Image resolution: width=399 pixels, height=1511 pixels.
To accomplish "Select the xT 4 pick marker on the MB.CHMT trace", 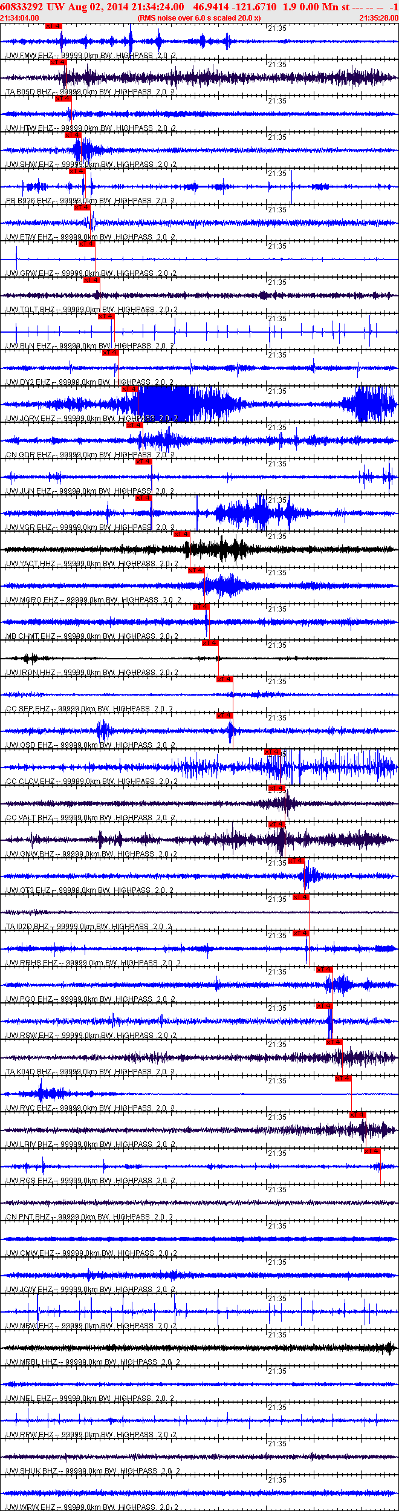I will [201, 607].
